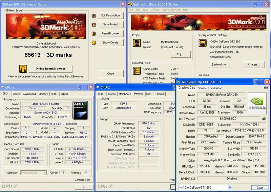Click the Memory CPU-Z window title icon
The image size is (271, 192).
tap(98, 87)
